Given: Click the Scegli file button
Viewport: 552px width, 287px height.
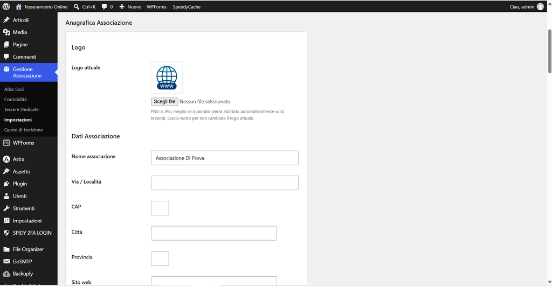Looking at the screenshot, I should 164,102.
